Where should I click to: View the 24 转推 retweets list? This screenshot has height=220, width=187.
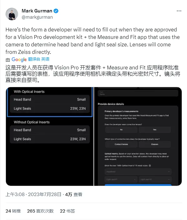[13, 211]
